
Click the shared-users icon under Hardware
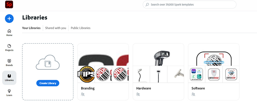tap(138, 94)
